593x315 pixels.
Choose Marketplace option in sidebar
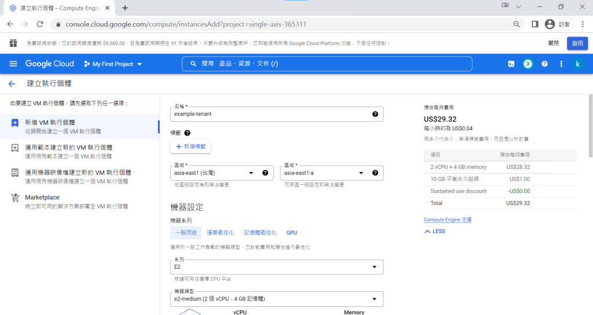coord(79,202)
